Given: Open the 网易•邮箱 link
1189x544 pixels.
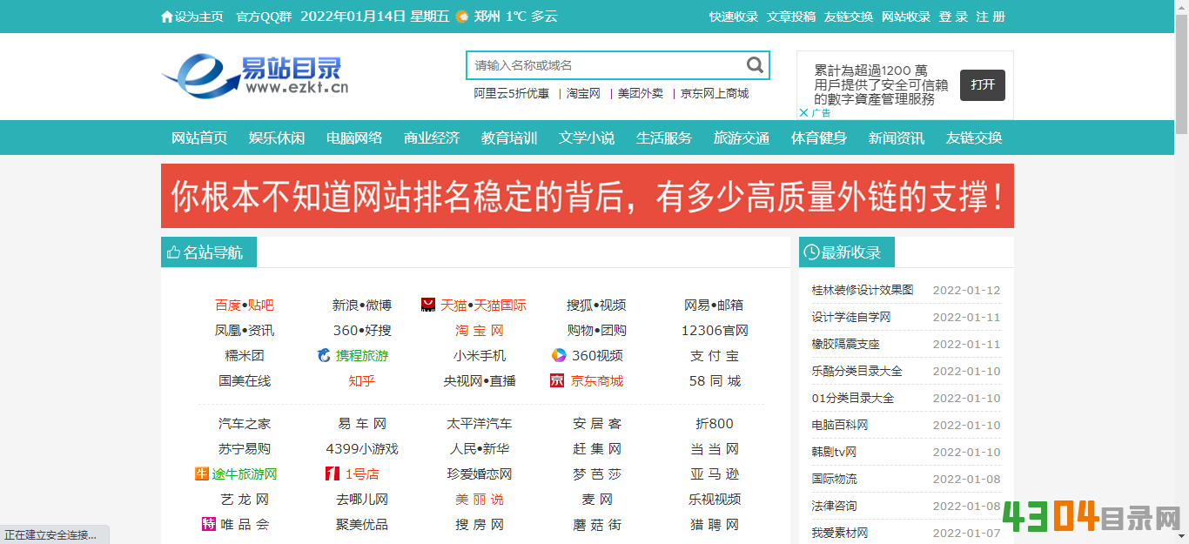Looking at the screenshot, I should 714,305.
